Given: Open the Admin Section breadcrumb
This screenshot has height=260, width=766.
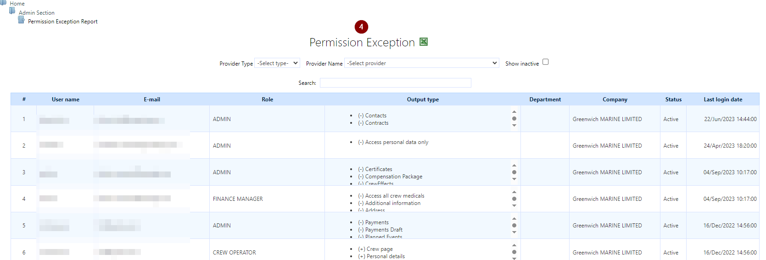Looking at the screenshot, I should pyautogui.click(x=37, y=13).
